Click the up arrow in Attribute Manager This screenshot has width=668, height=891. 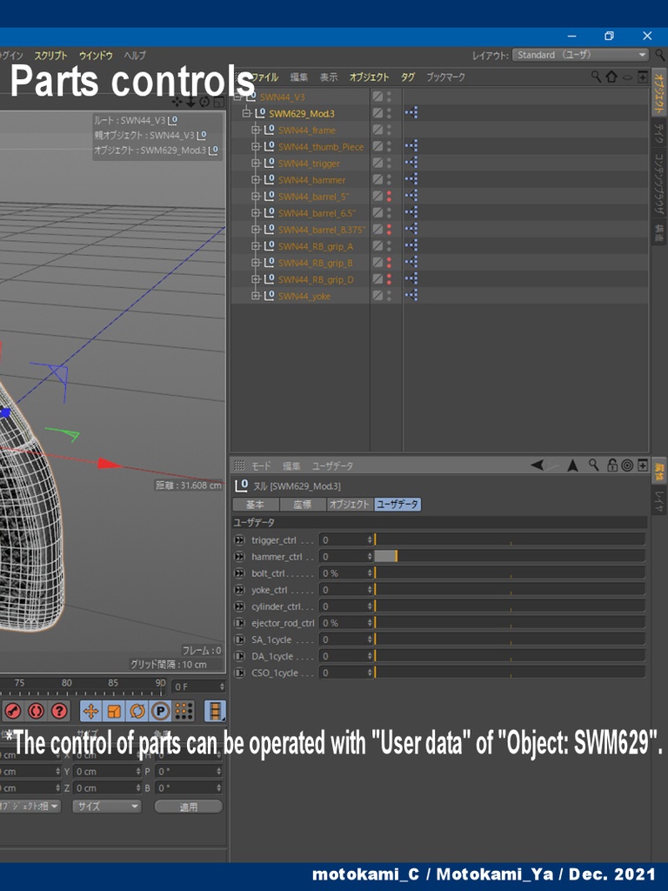pyautogui.click(x=572, y=466)
